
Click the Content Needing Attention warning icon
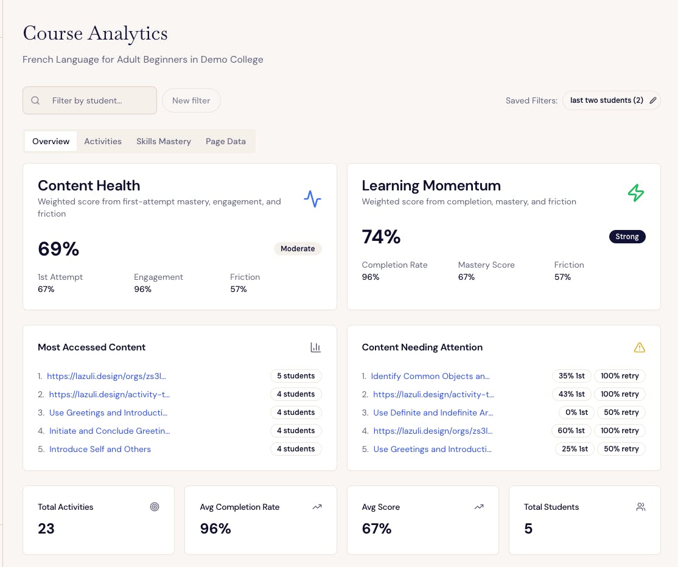point(639,347)
